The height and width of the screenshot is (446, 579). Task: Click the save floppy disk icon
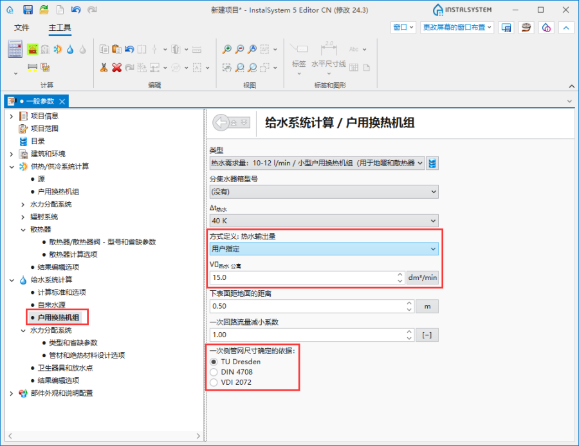click(x=28, y=10)
